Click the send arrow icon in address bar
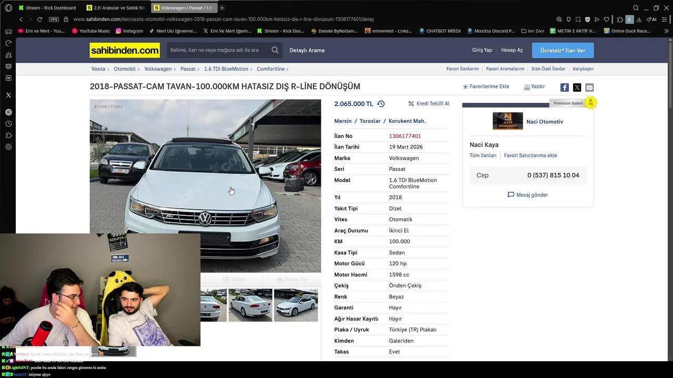The image size is (673, 378). [x=597, y=19]
